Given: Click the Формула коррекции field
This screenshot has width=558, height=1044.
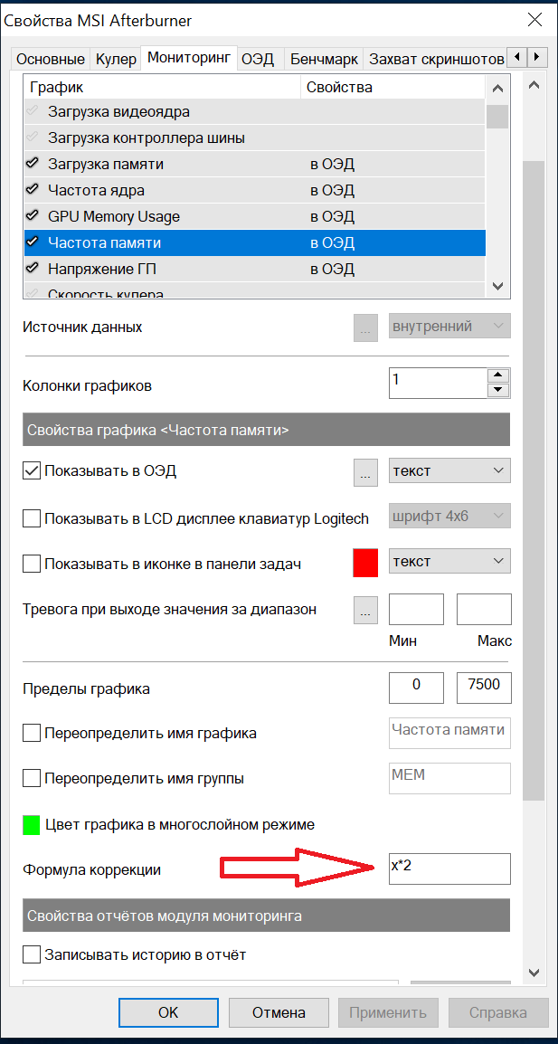Looking at the screenshot, I should 449,868.
